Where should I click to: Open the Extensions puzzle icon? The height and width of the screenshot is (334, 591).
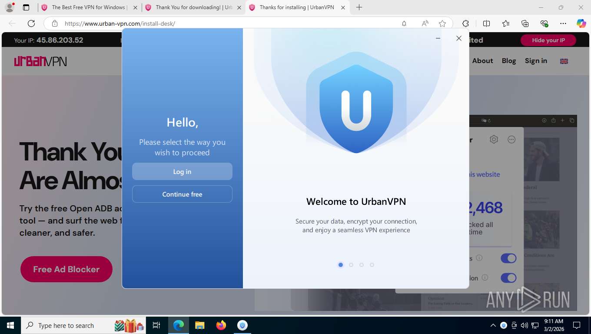(x=465, y=23)
